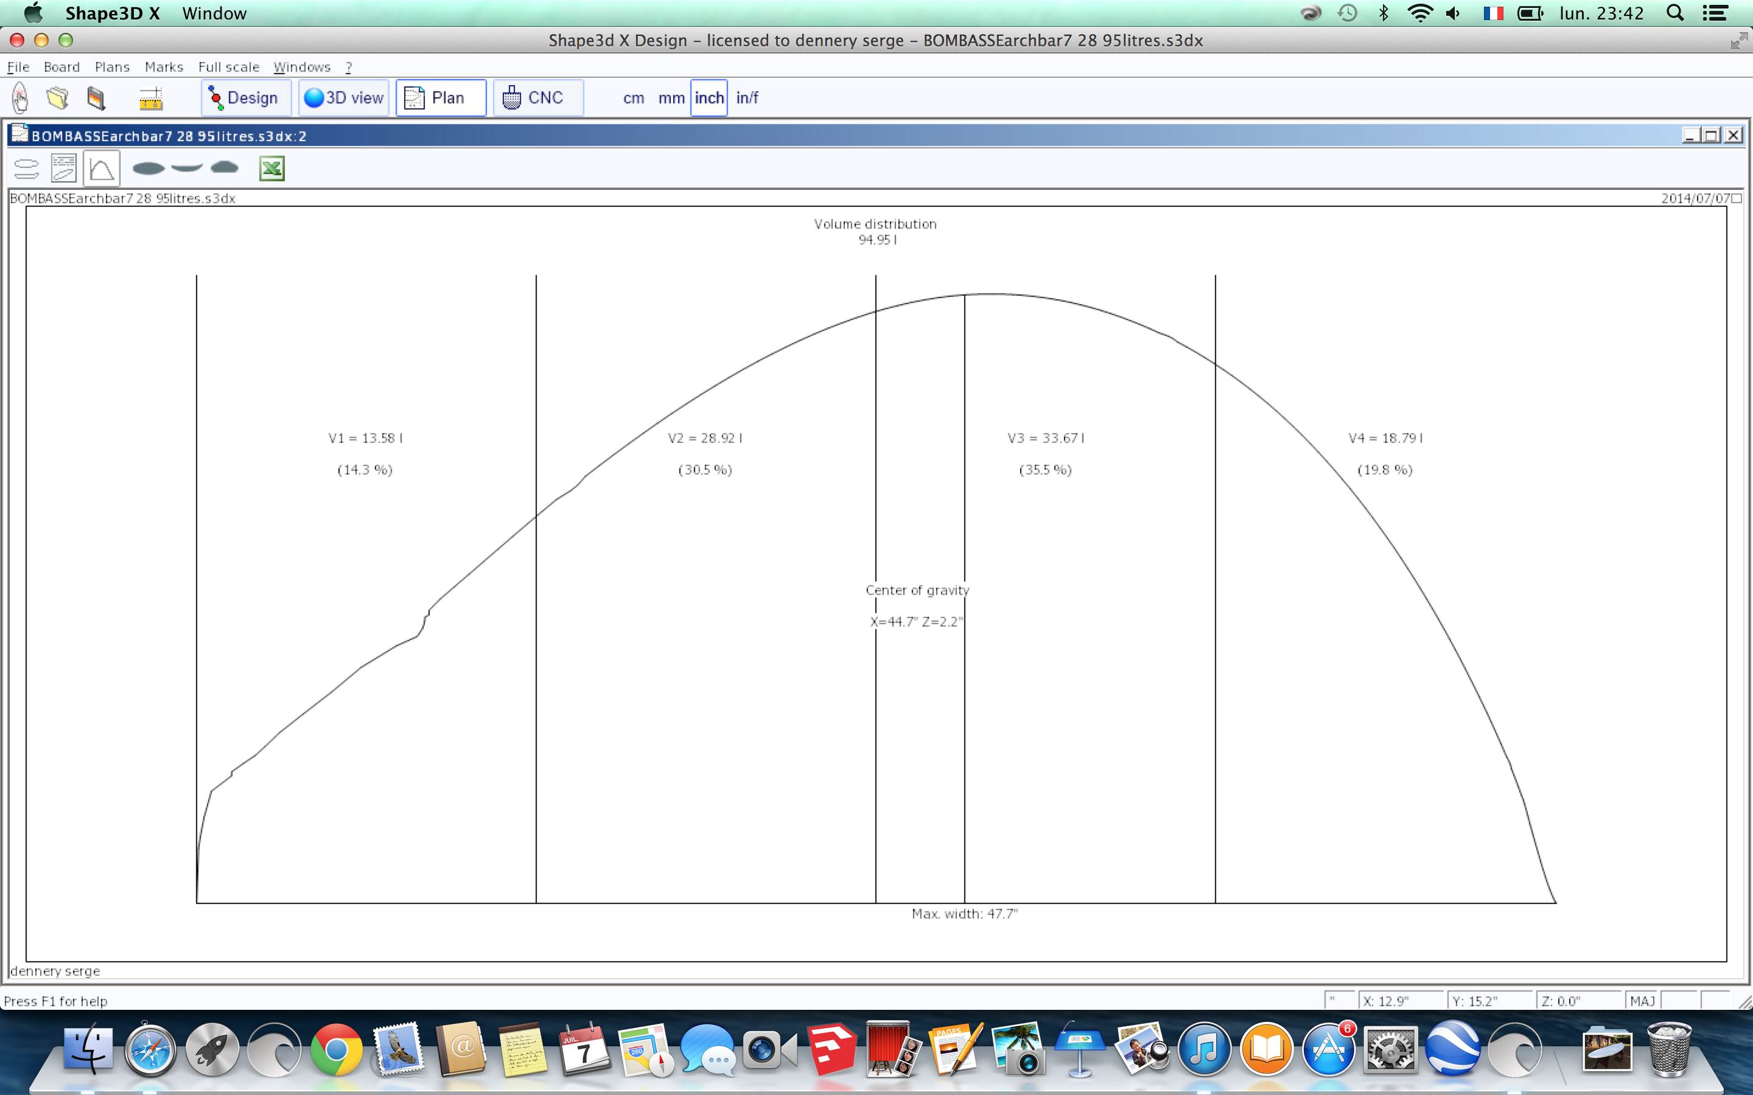Click the new board surfboard icon
This screenshot has height=1095, width=1753.
coord(20,98)
